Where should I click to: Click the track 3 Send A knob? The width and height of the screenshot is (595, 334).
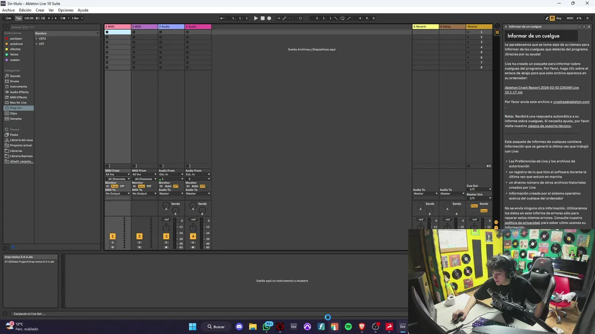166,206
